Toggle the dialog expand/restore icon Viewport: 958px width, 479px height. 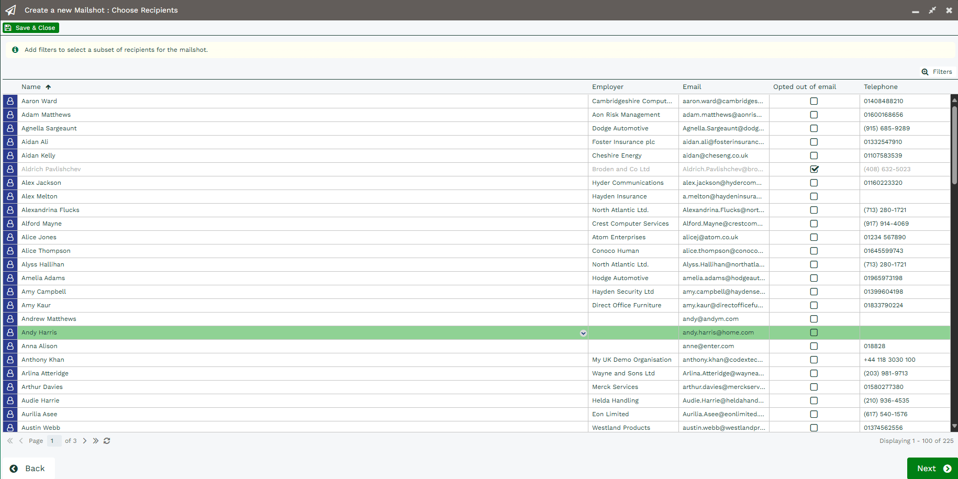[x=932, y=10]
